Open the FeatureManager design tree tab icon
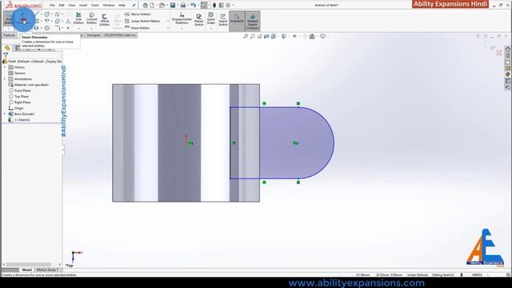This screenshot has width=512, height=288. (7, 48)
